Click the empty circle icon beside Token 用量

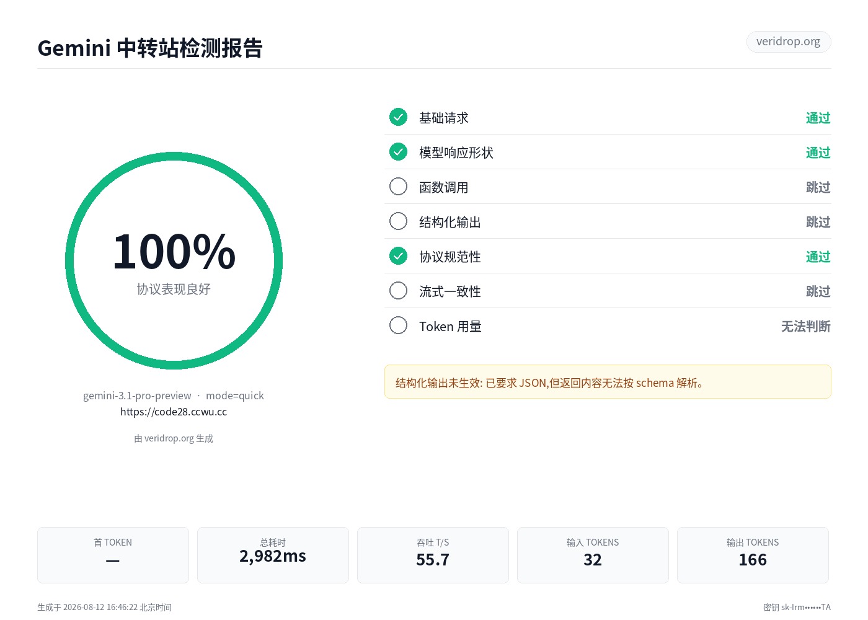pos(398,325)
